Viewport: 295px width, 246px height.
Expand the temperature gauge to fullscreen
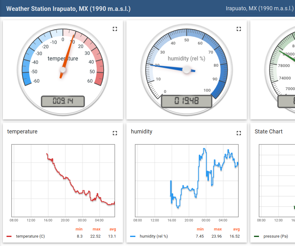tap(115, 29)
